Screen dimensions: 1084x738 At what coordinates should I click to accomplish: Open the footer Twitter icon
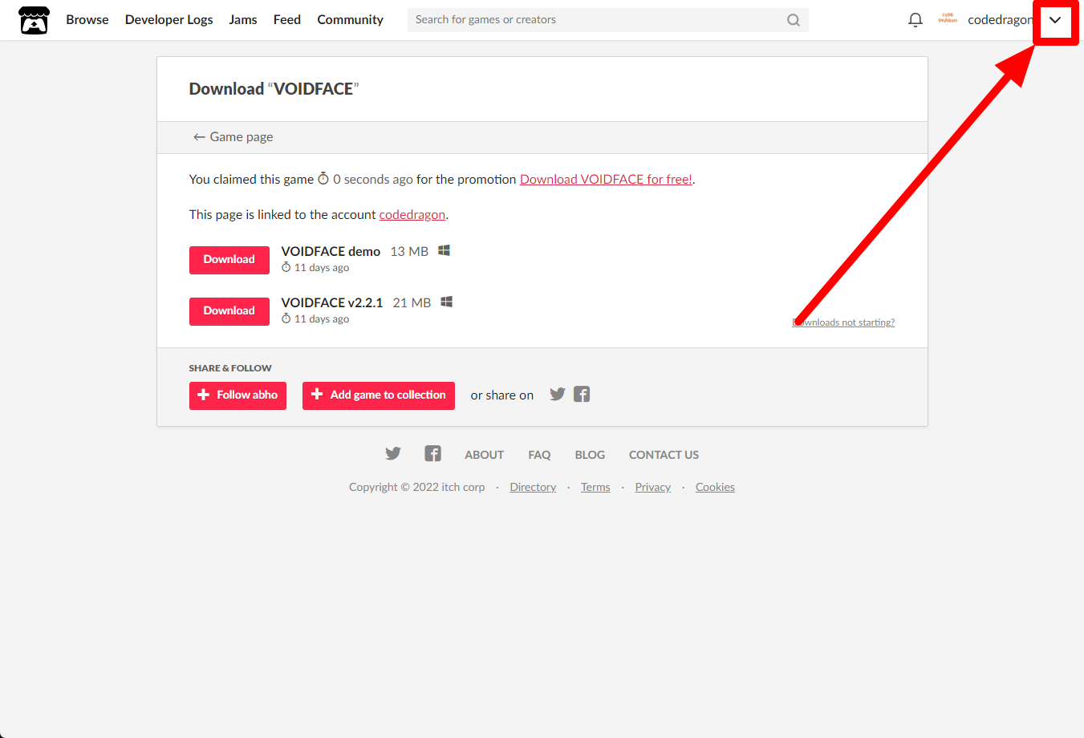[393, 454]
